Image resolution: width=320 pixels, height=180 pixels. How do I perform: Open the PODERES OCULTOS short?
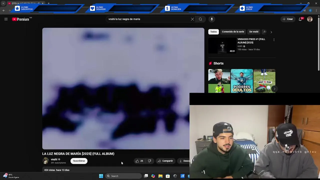point(242,81)
